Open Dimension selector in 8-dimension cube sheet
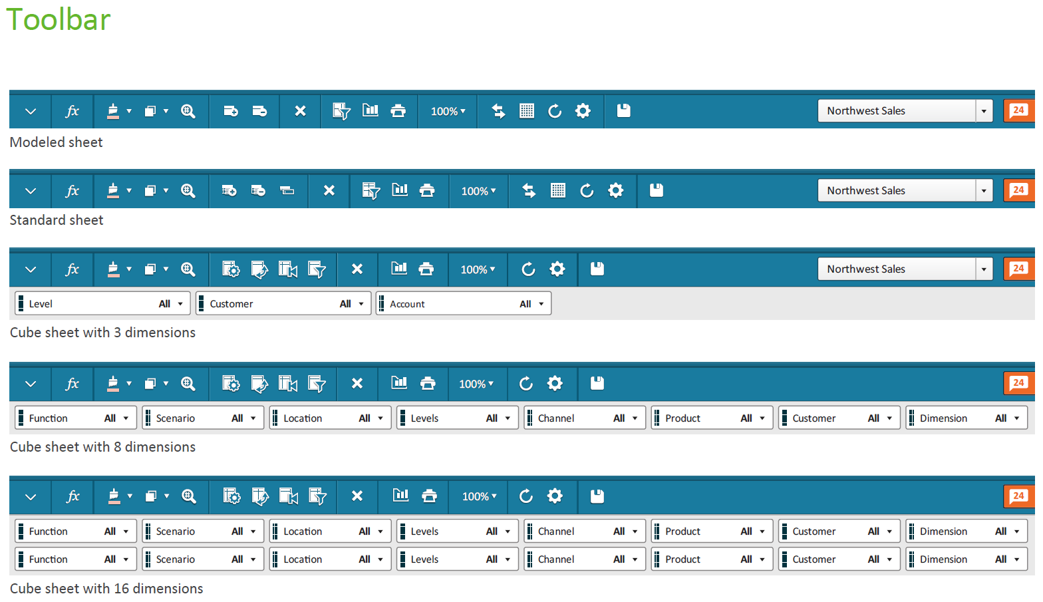The height and width of the screenshot is (602, 1043). tap(967, 418)
